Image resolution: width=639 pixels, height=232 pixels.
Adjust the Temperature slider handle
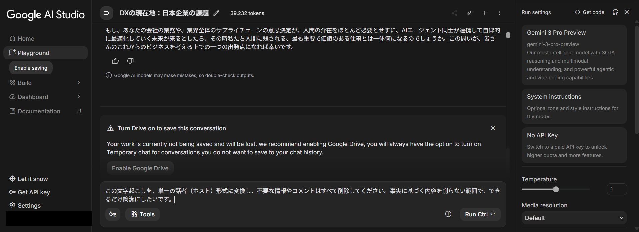pos(556,189)
